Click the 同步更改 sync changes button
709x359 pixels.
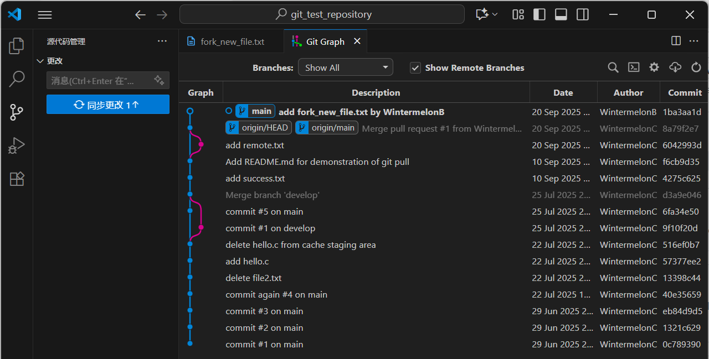[x=107, y=105]
